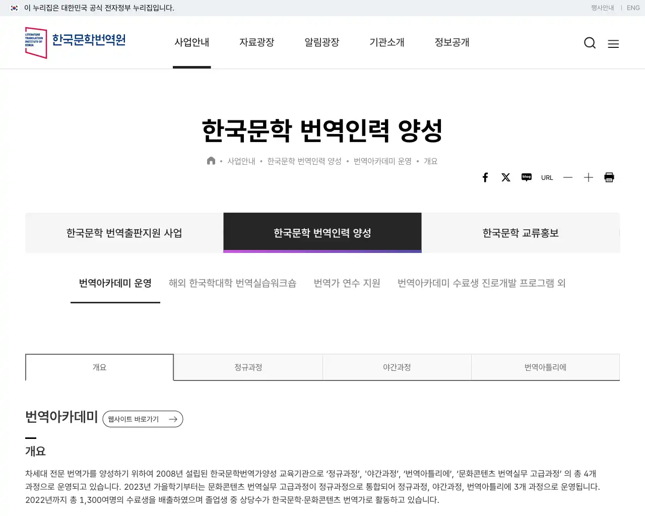Select 한국문학 교류홍보 section tab
This screenshot has width=645, height=516.
pos(521,233)
